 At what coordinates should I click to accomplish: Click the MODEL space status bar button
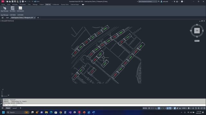tap(145, 108)
